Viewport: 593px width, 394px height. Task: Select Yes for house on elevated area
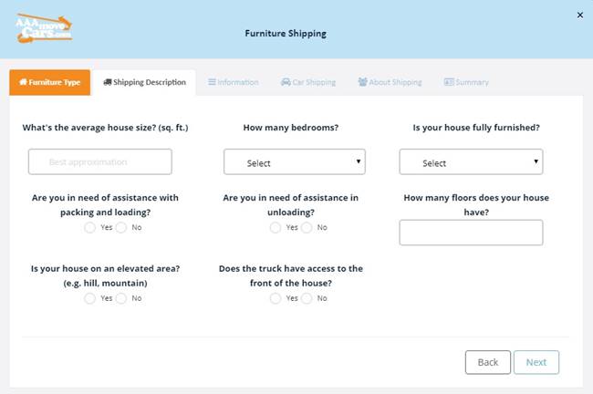point(90,298)
